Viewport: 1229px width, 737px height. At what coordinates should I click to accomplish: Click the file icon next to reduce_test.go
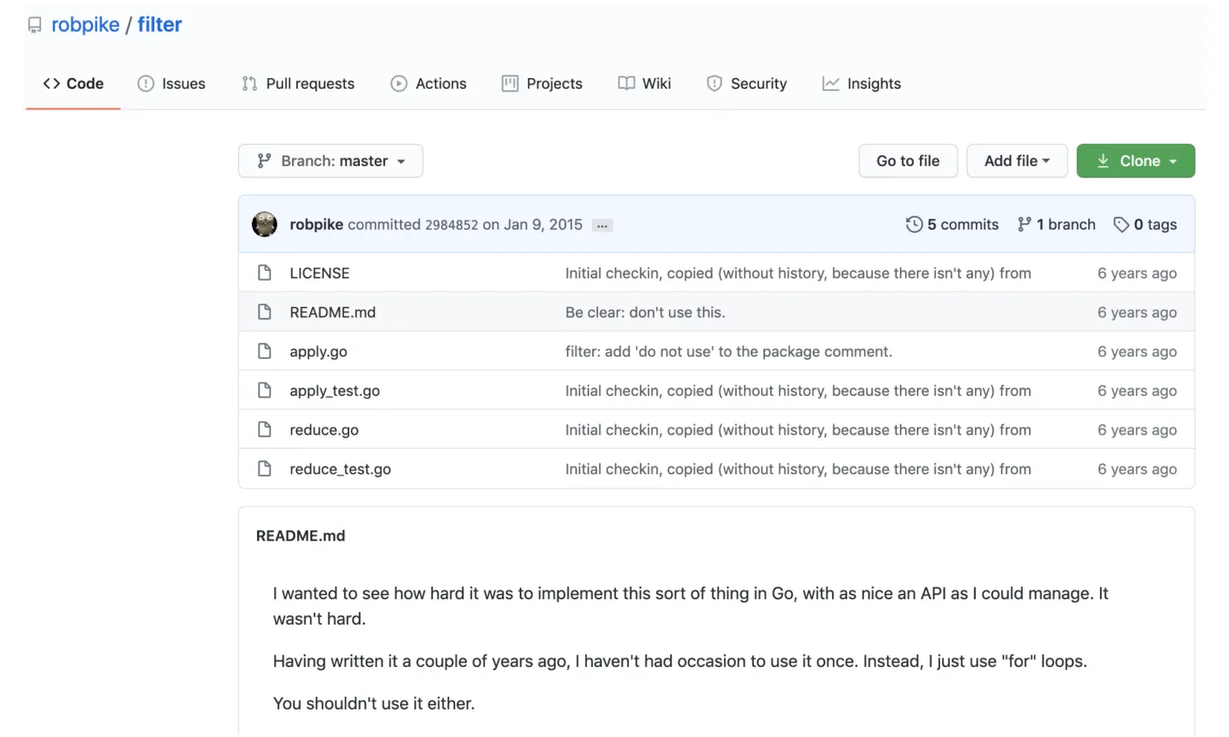[264, 469]
